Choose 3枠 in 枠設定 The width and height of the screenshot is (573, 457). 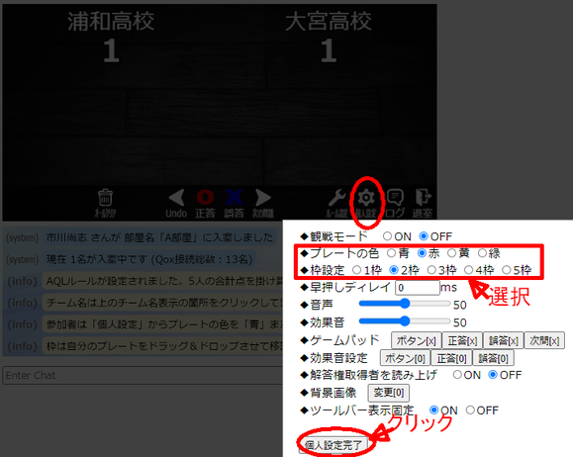tap(431, 270)
